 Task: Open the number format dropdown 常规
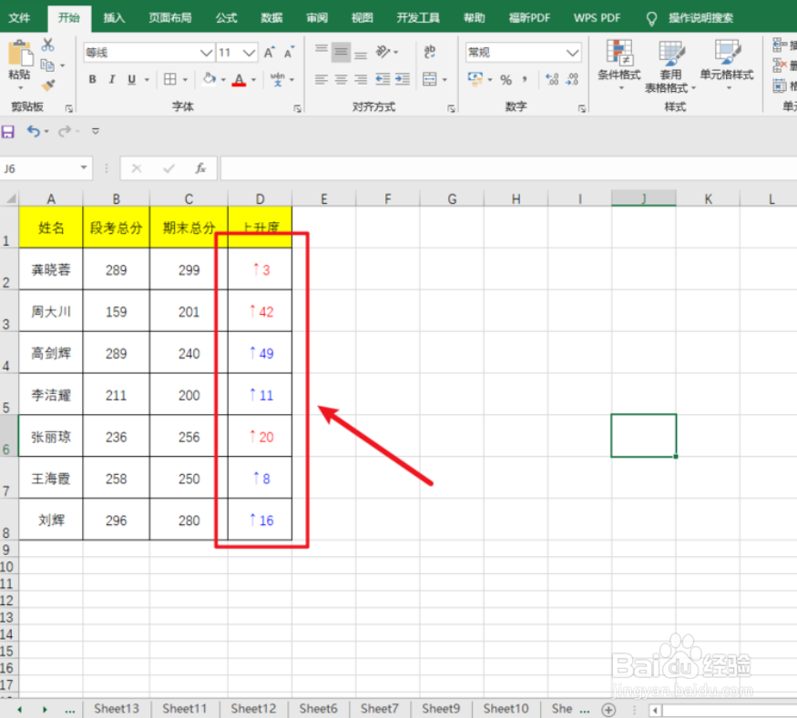[x=572, y=52]
